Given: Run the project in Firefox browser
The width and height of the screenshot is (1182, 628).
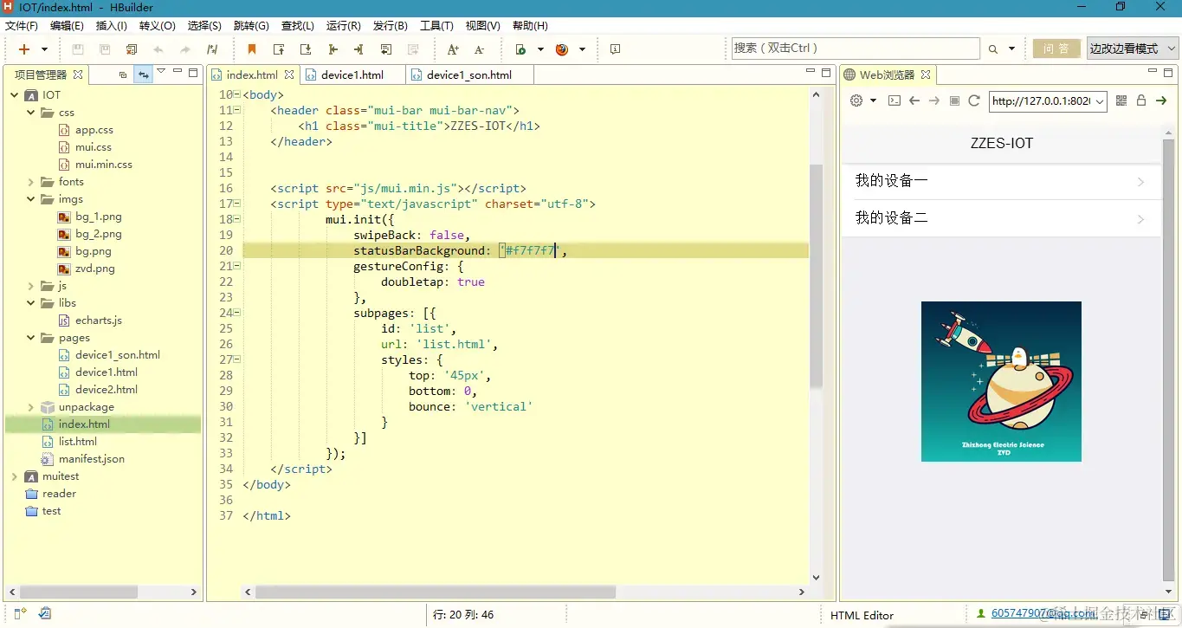Looking at the screenshot, I should [562, 49].
